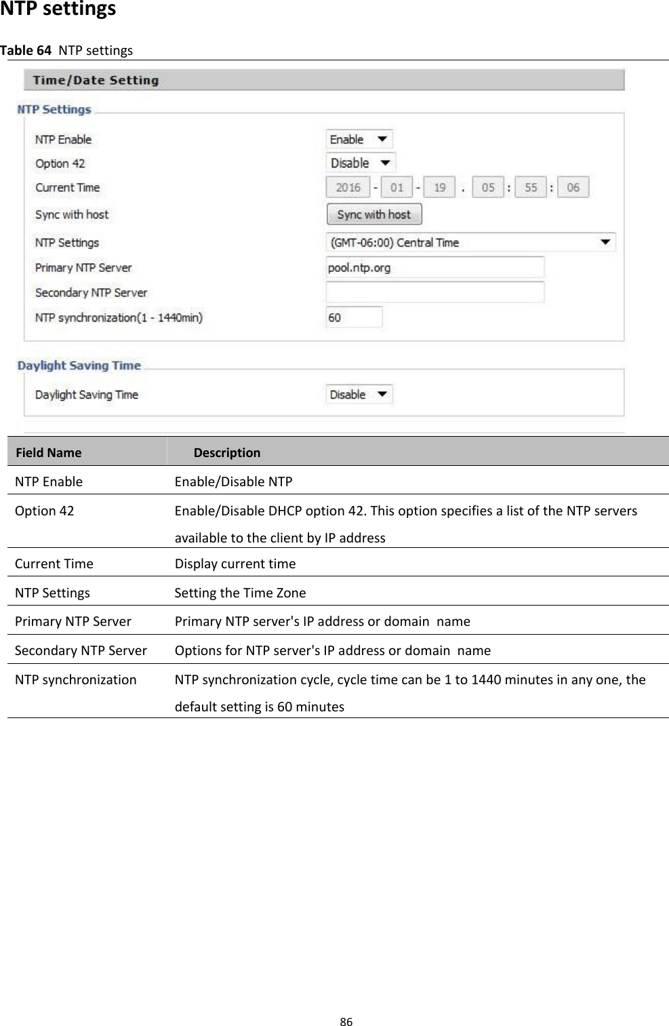The width and height of the screenshot is (669, 1026).
Task: Open the Daylight Saving Time dropdown
Action: pos(358,394)
